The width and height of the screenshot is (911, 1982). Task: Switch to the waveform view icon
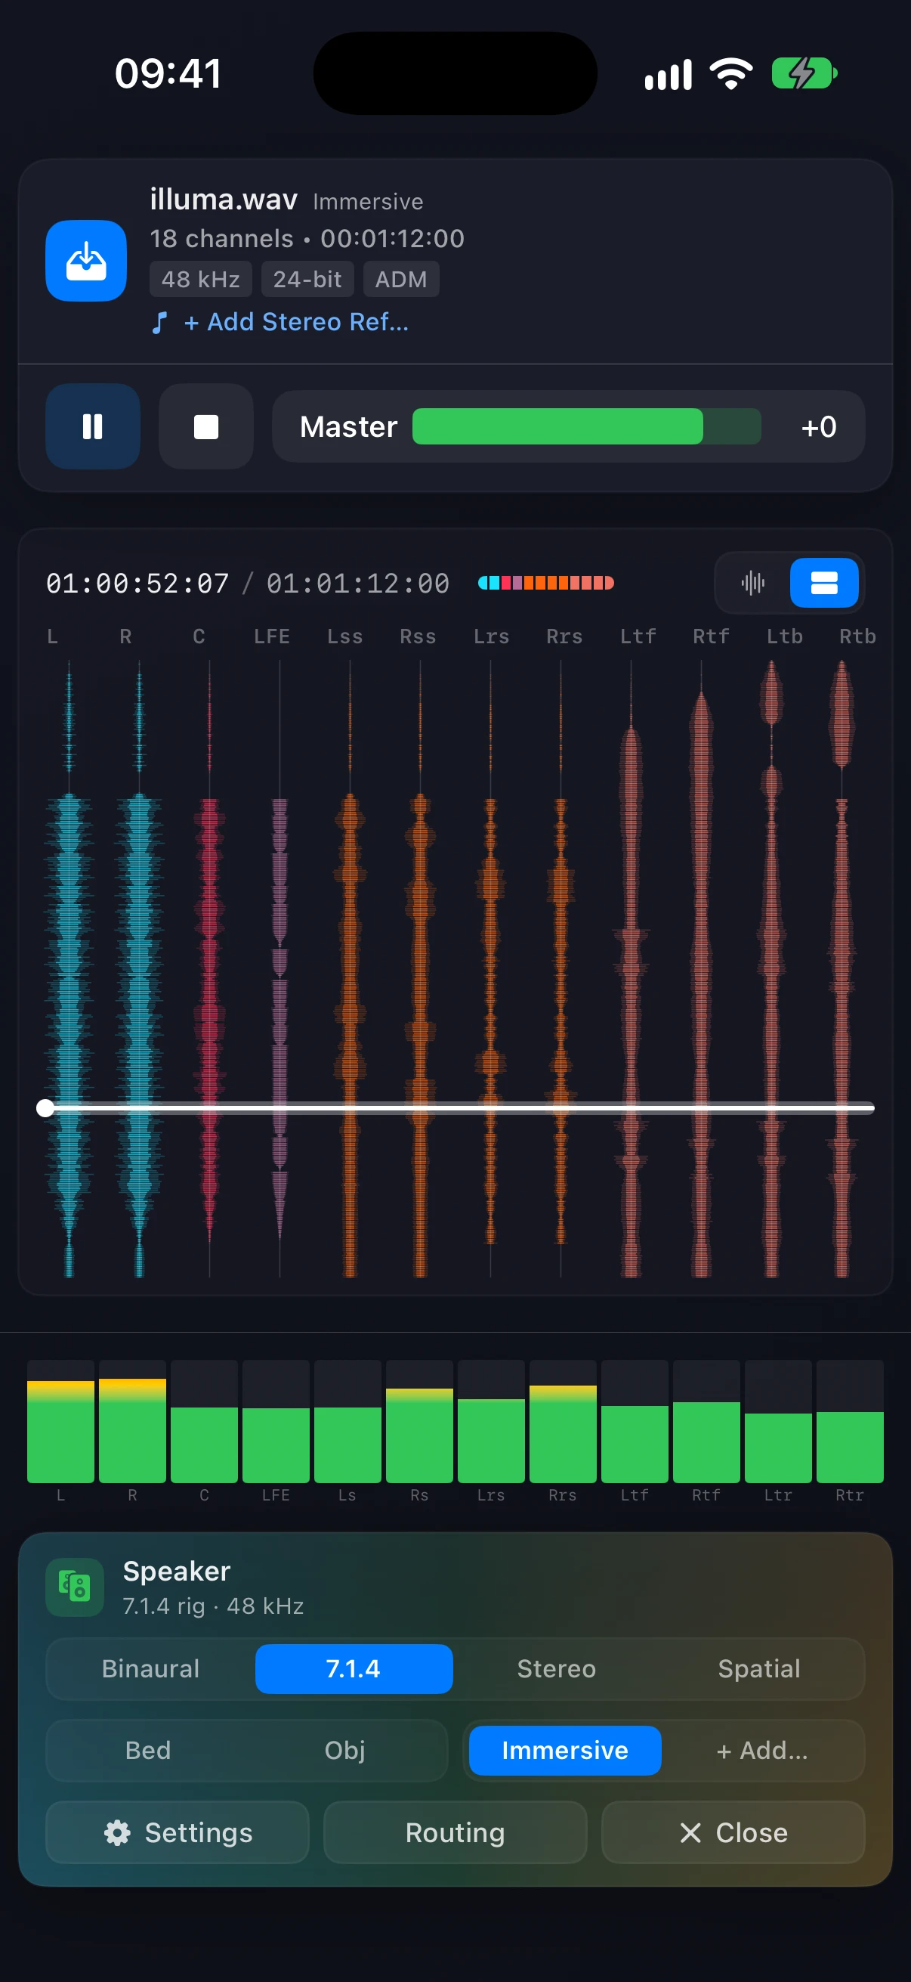[x=752, y=583]
